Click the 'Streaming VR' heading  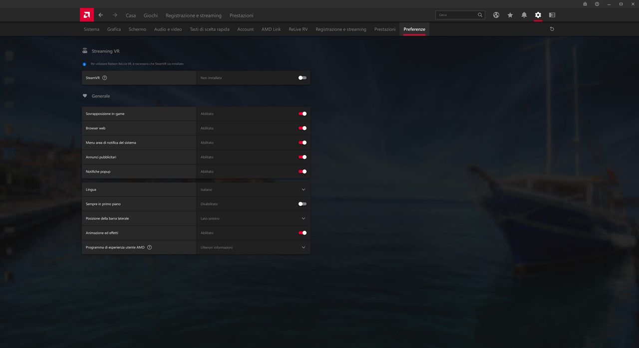coord(105,51)
